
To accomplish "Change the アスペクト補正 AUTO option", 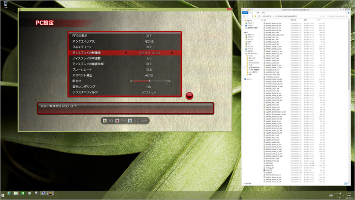I will pos(149,75).
